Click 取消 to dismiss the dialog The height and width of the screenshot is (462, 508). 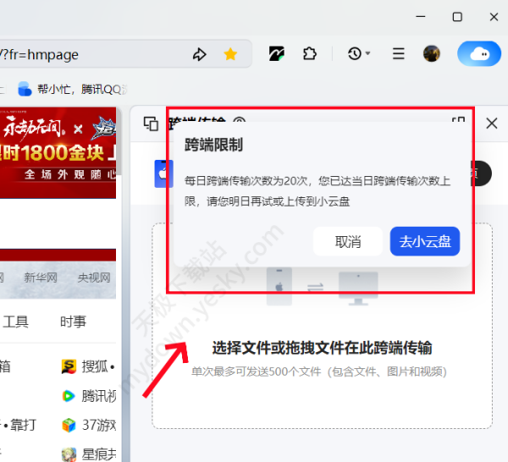click(348, 241)
